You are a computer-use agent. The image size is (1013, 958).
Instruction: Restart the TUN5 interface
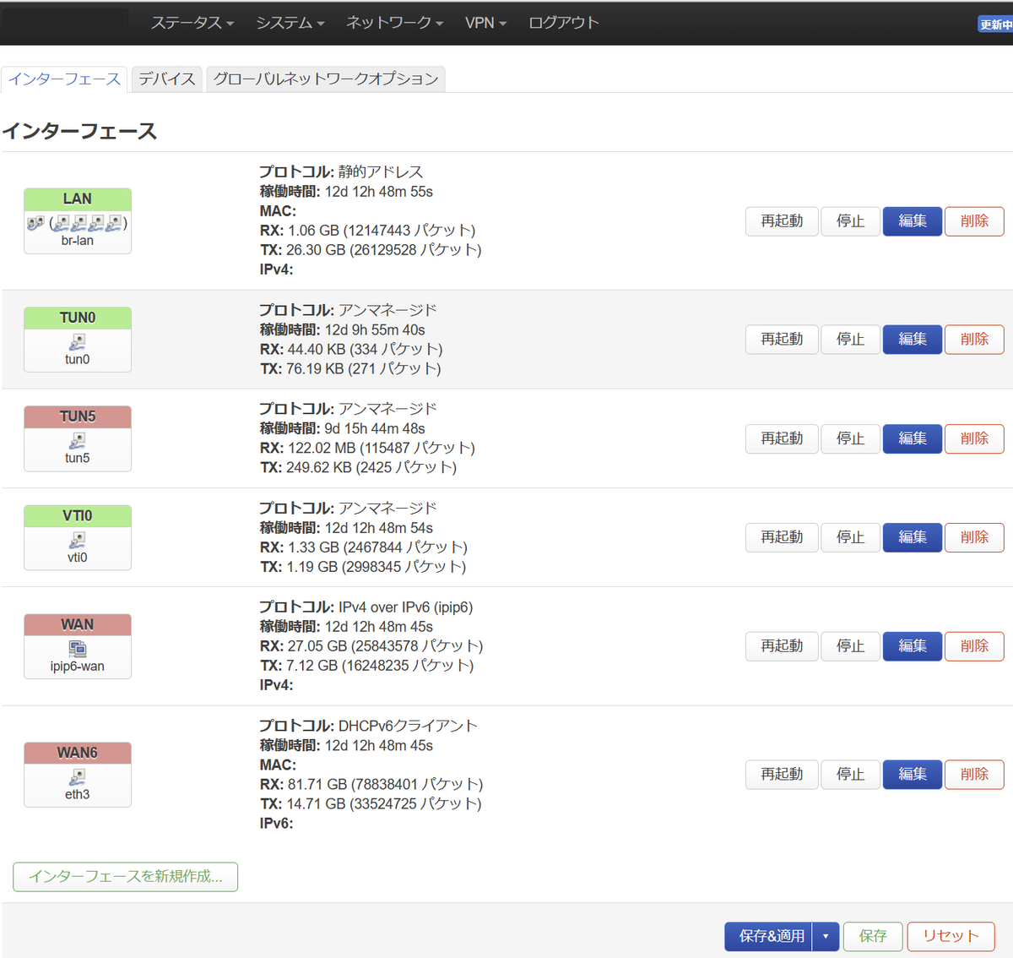tap(782, 438)
